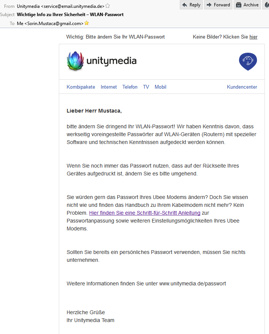Screen dimensions: 269x334
Task: Click the blue customer service headset icon
Action: click(248, 62)
